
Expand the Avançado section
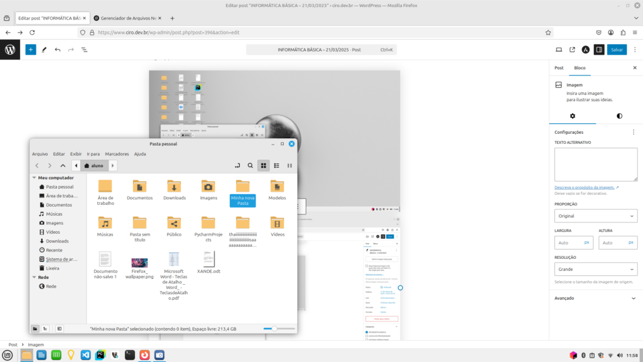(595, 298)
